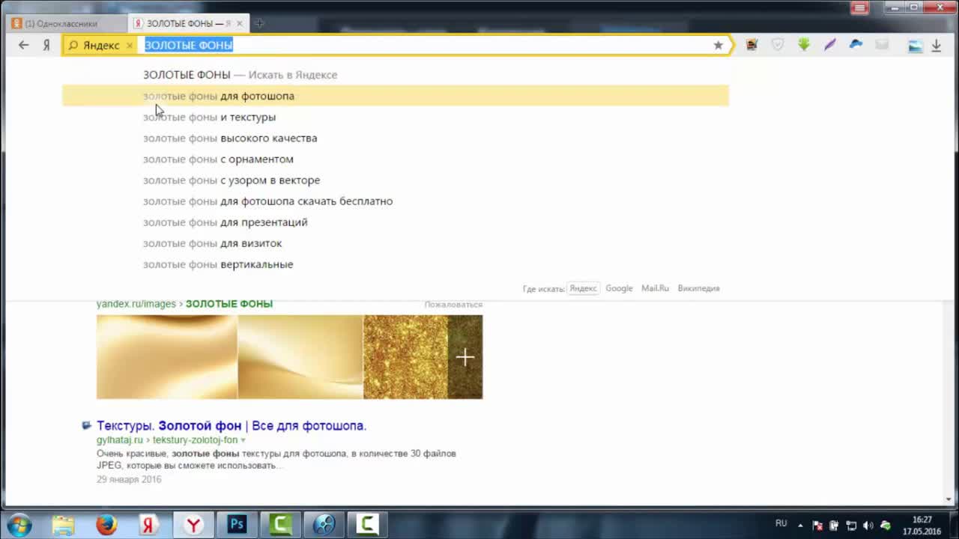Viewport: 959px width, 539px height.
Task: Select suggestion 'золотые фоны для фотошопа'
Action: coord(396,96)
